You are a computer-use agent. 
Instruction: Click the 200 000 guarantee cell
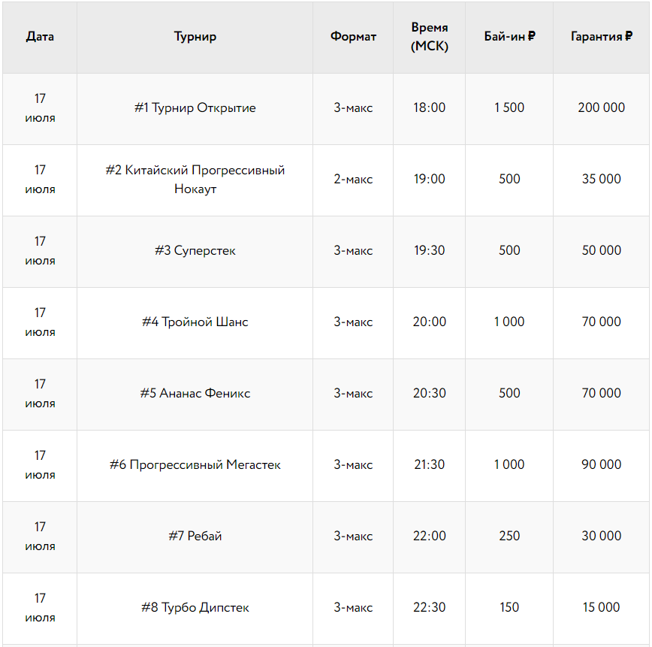click(601, 108)
